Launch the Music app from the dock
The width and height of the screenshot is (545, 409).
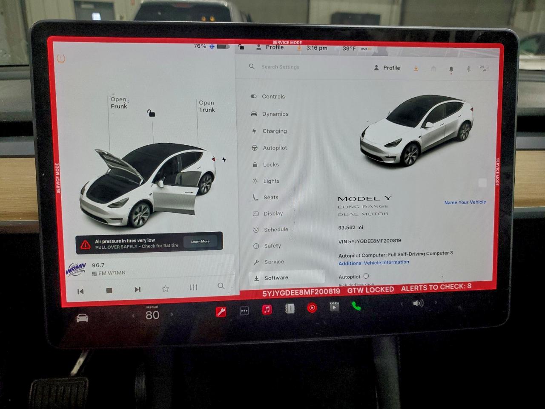(267, 308)
